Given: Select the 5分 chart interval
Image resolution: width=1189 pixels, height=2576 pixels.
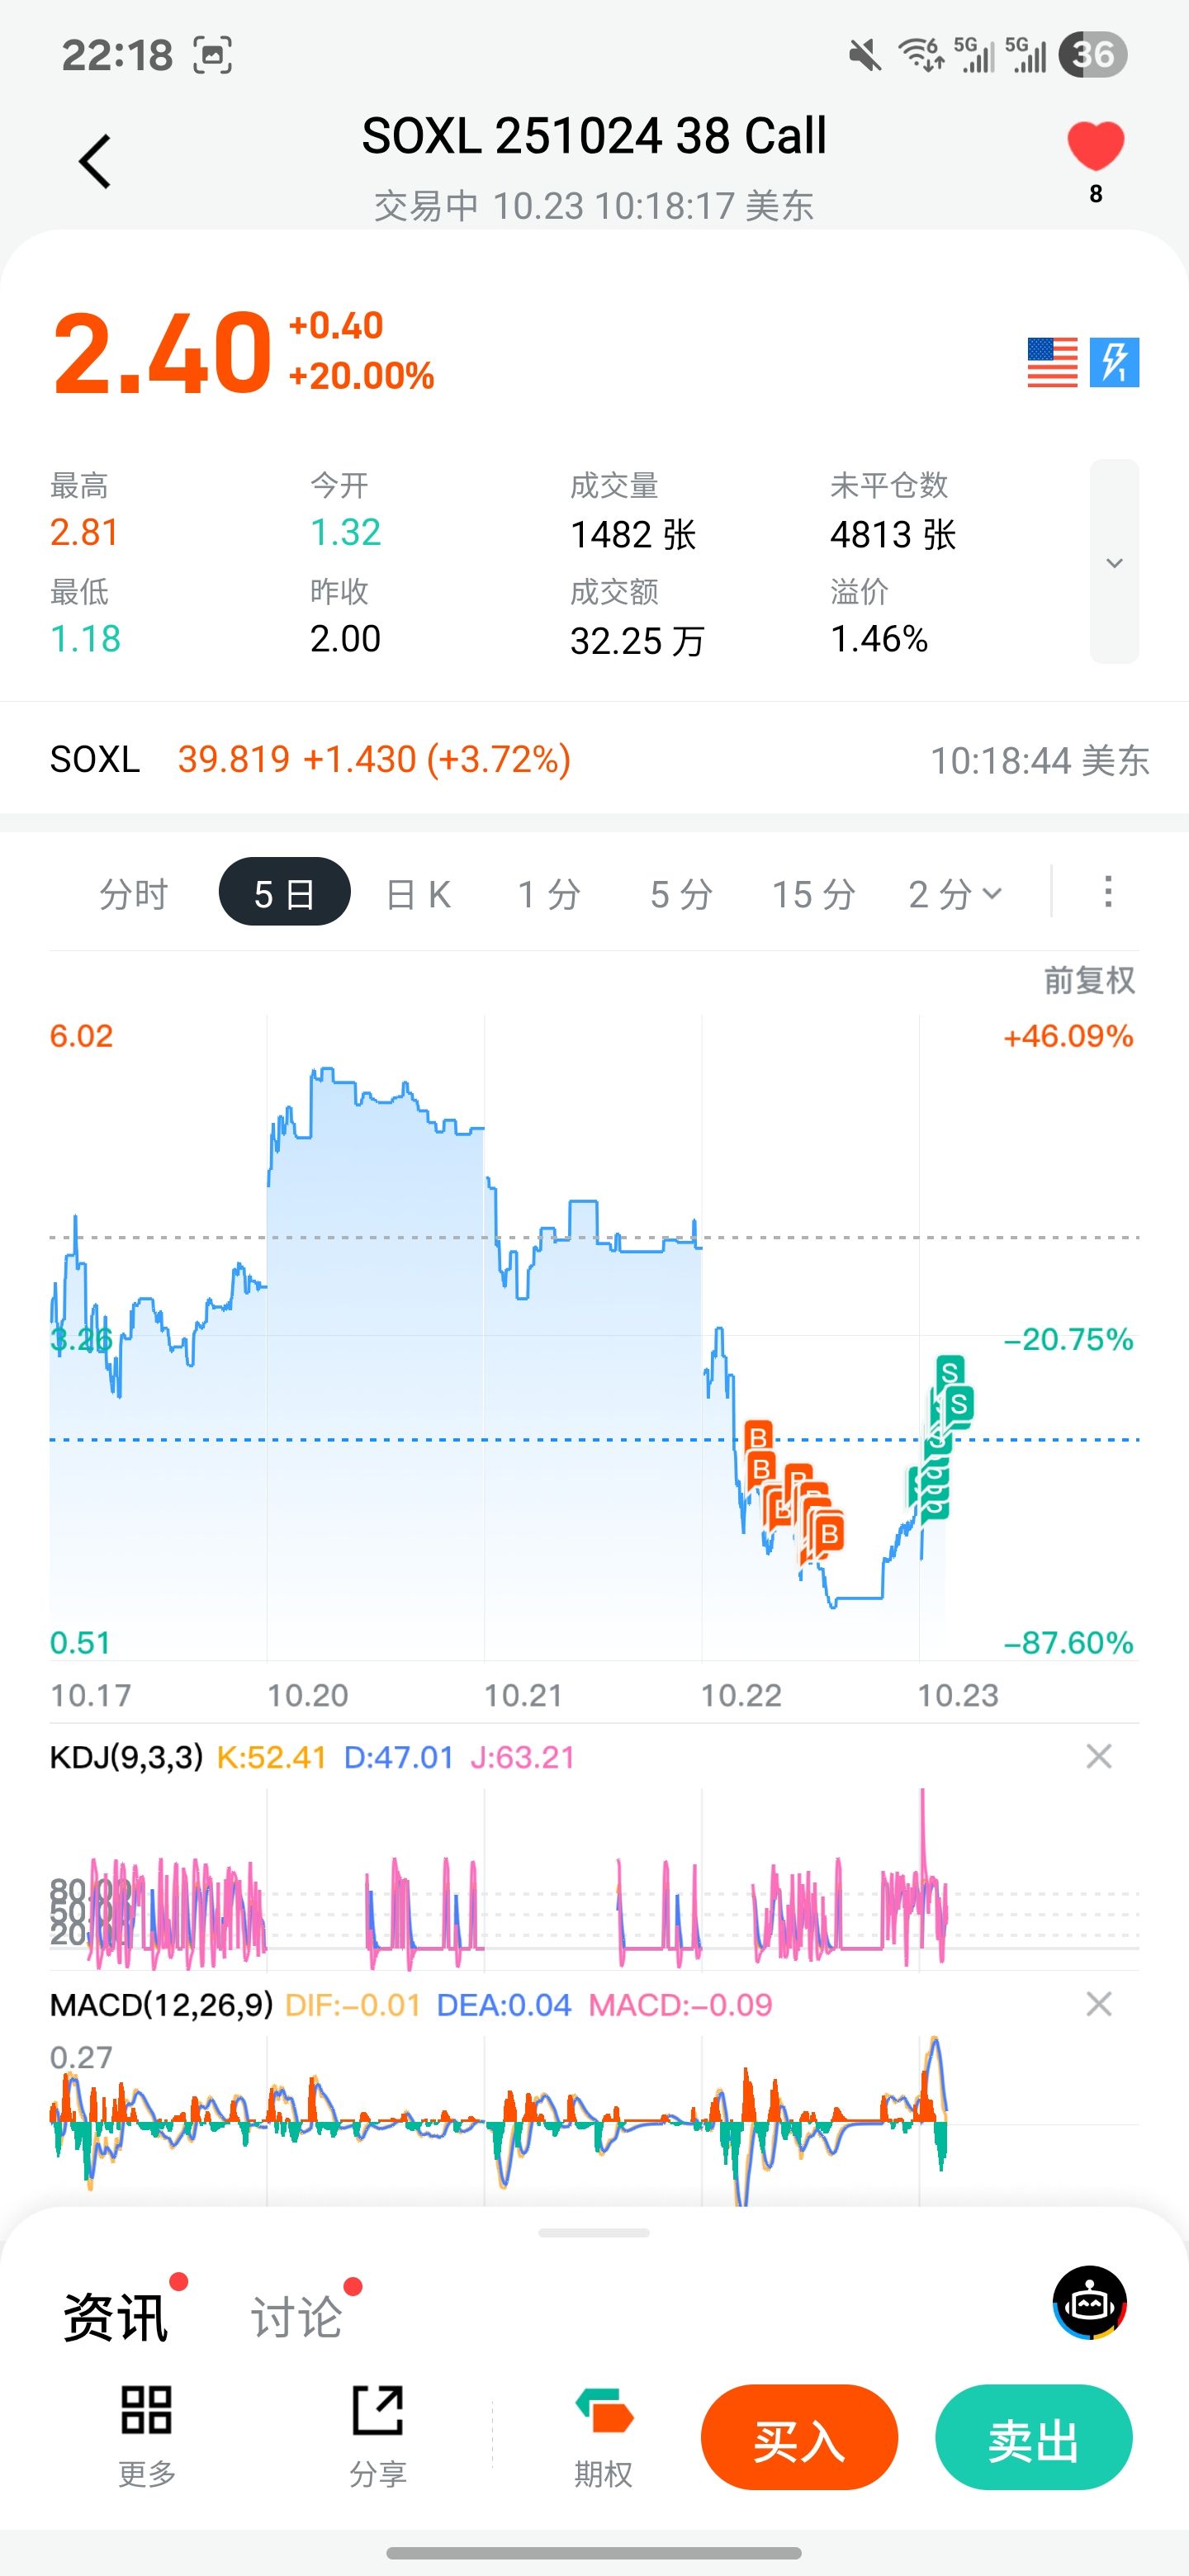Looking at the screenshot, I should (x=681, y=893).
